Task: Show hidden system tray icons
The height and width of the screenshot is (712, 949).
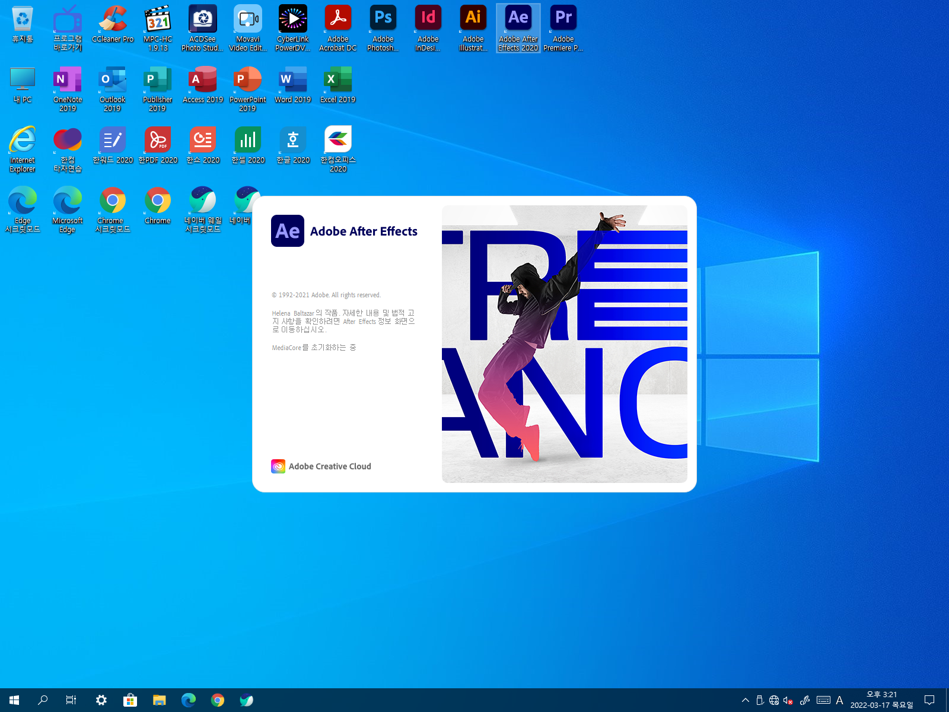Action: pos(746,700)
